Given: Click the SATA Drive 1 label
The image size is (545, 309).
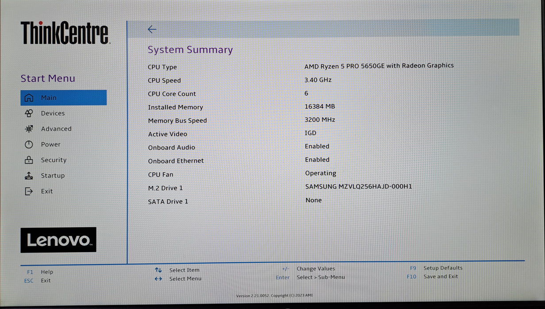Looking at the screenshot, I should (x=168, y=201).
